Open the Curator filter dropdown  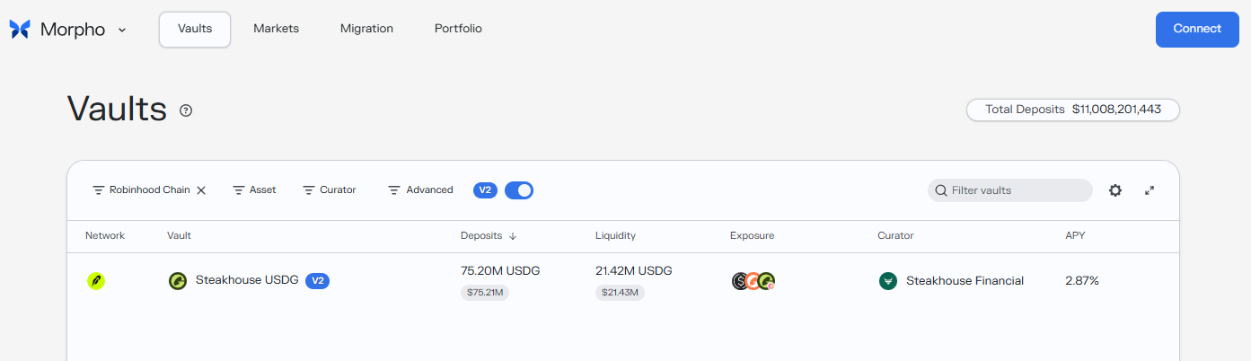(330, 190)
